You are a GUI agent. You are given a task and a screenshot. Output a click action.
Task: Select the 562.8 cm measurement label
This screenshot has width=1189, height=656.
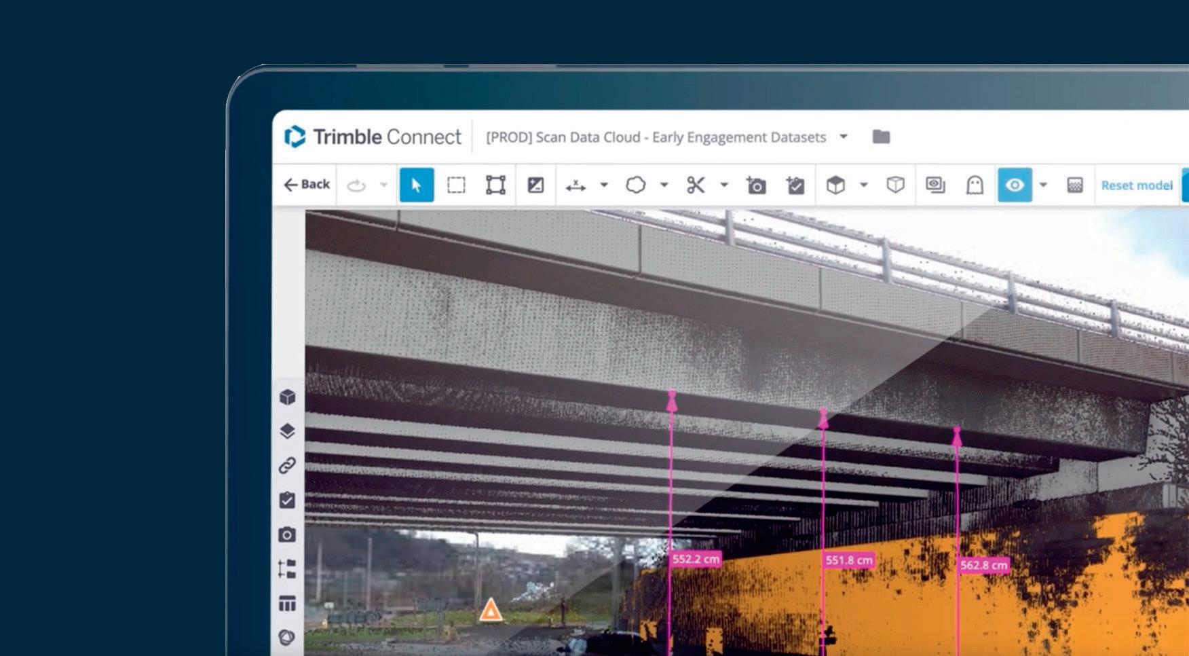click(x=984, y=565)
